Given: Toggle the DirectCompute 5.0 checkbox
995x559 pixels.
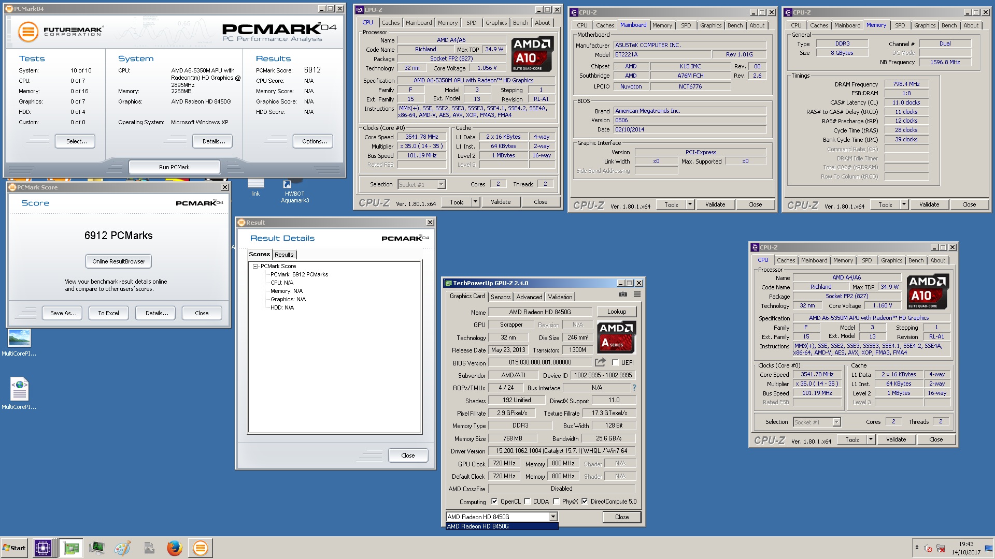Looking at the screenshot, I should coord(585,501).
